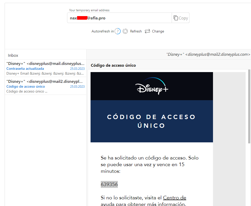Click the Refresh text button
Image resolution: width=251 pixels, height=206 pixels.
pos(136,31)
